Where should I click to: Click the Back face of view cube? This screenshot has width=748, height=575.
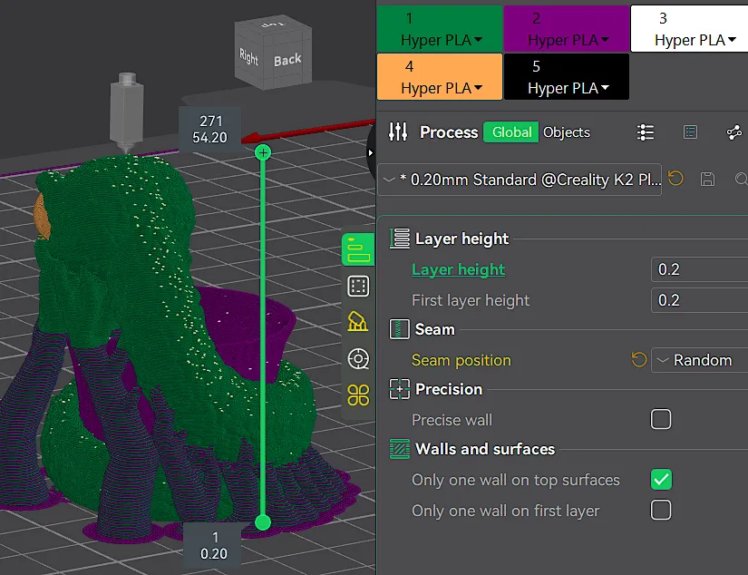point(287,60)
